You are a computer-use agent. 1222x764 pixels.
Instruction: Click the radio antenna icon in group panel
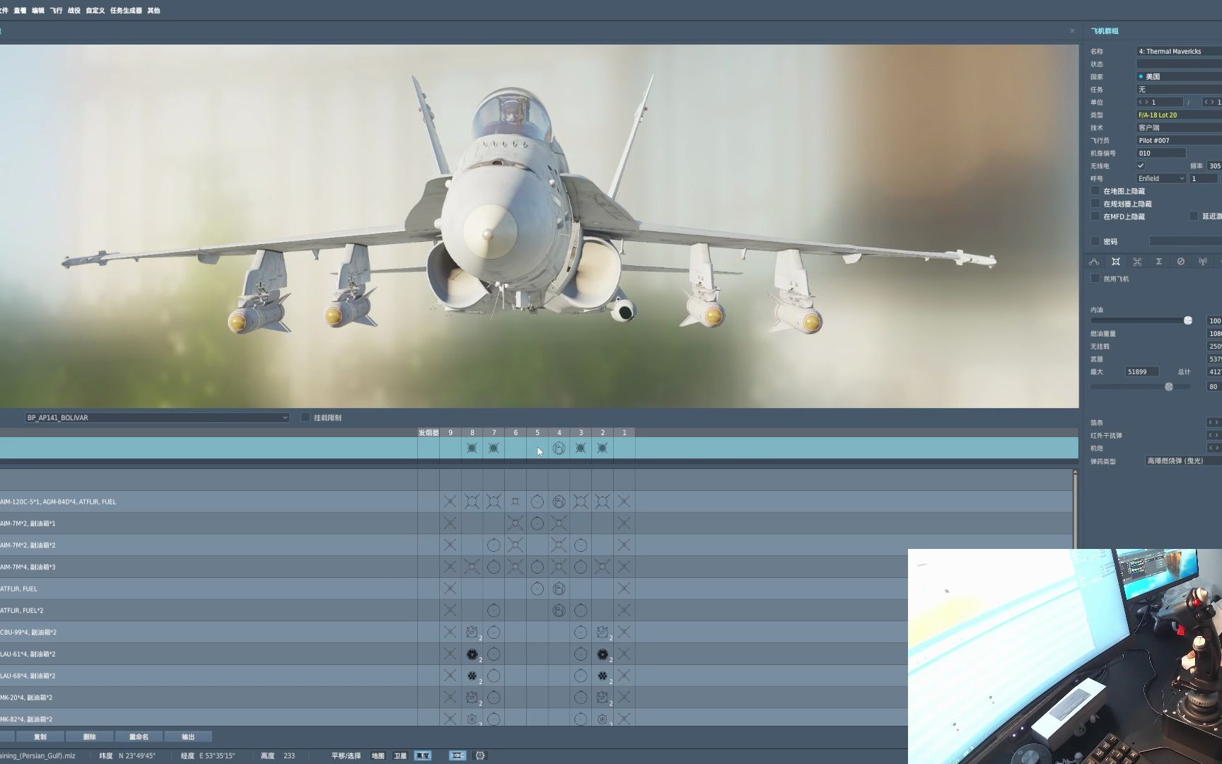click(x=1203, y=262)
